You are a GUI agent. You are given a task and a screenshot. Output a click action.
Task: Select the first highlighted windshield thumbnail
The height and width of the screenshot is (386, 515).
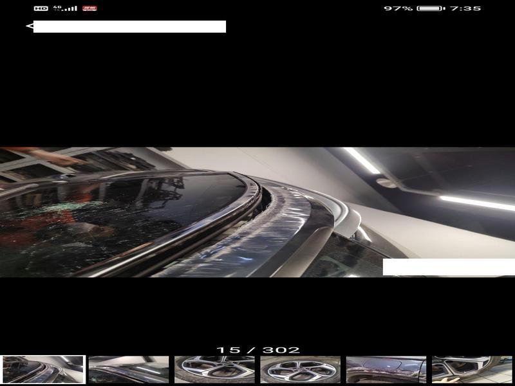pyautogui.click(x=42, y=369)
